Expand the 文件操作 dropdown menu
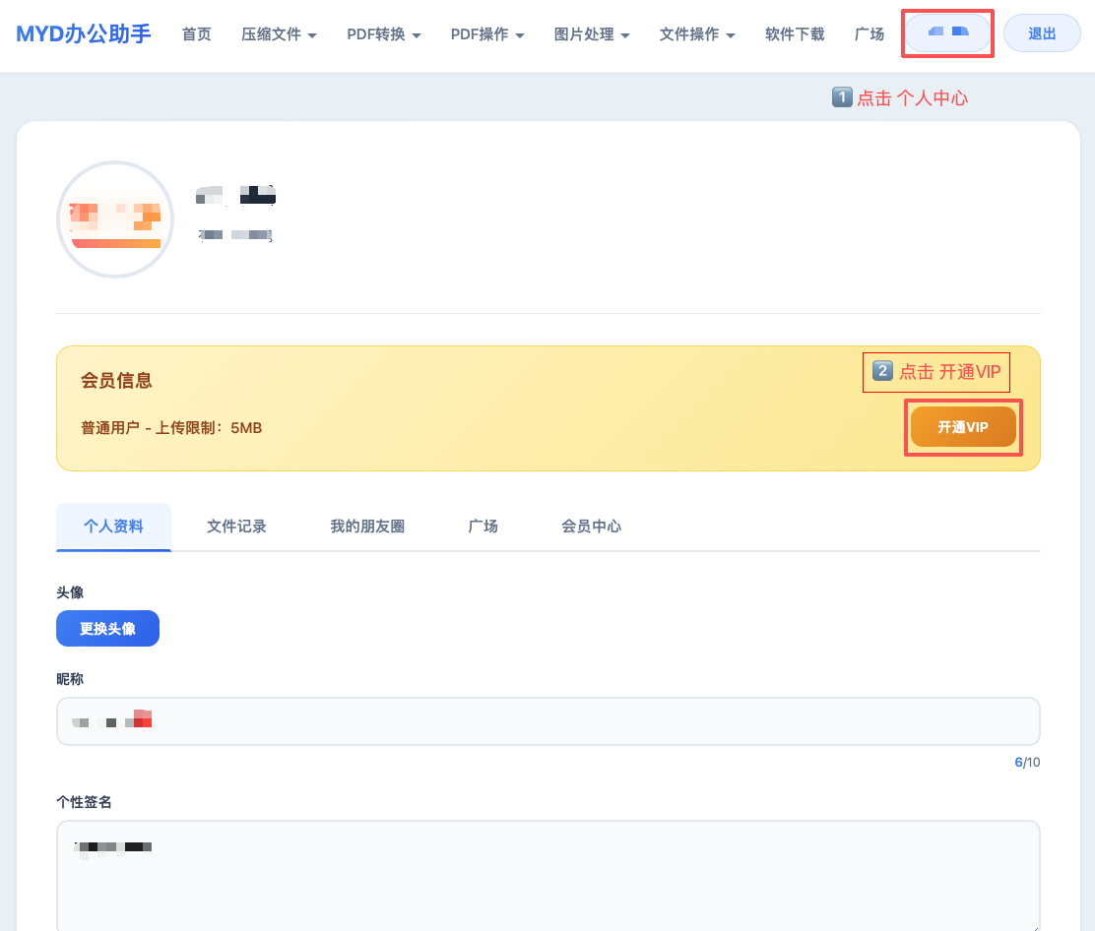1095x931 pixels. tap(697, 34)
